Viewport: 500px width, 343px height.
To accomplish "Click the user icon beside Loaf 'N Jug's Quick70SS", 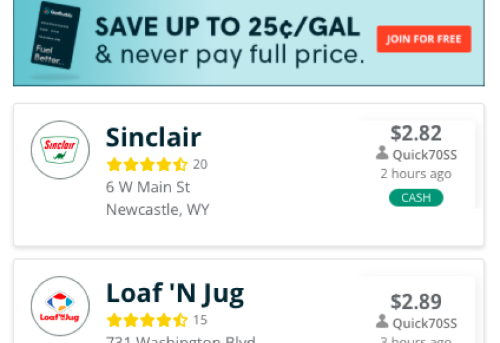I will (x=382, y=321).
